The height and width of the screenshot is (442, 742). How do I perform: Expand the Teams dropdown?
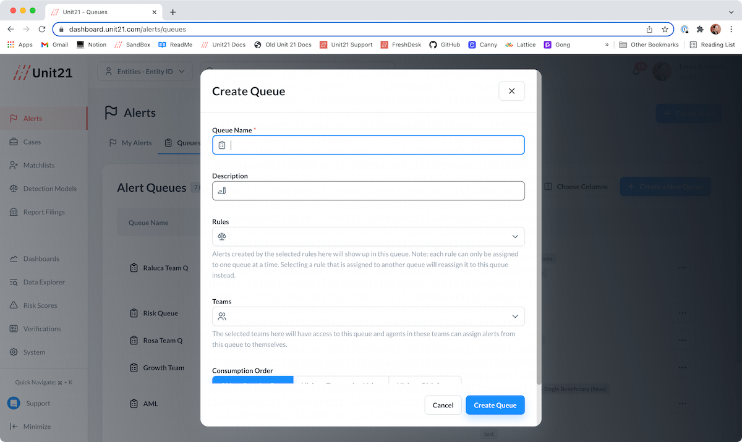tap(368, 317)
